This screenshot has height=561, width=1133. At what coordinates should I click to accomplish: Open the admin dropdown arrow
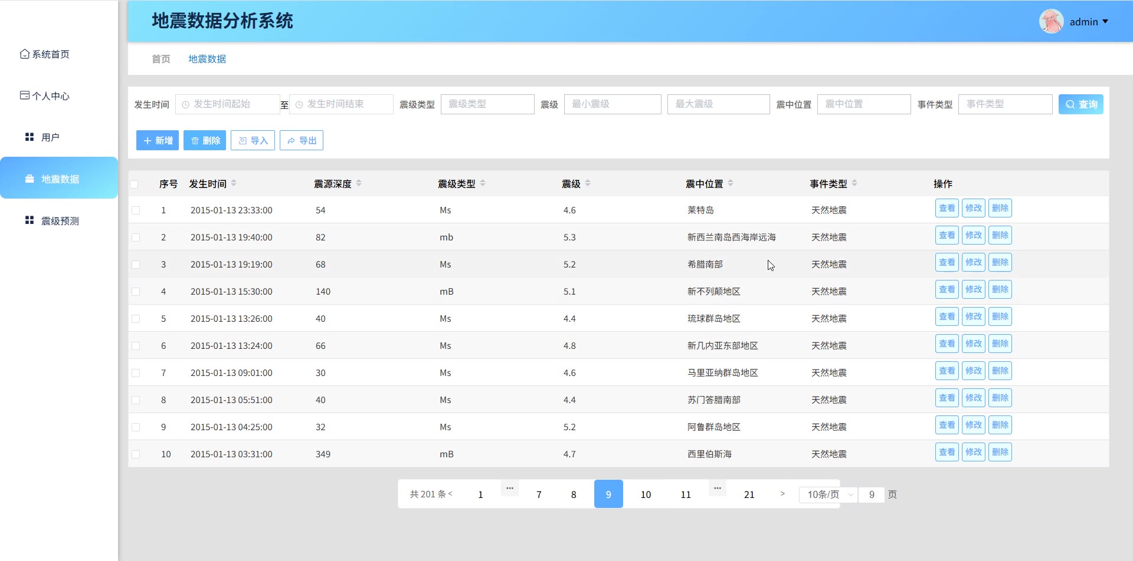pyautogui.click(x=1105, y=22)
